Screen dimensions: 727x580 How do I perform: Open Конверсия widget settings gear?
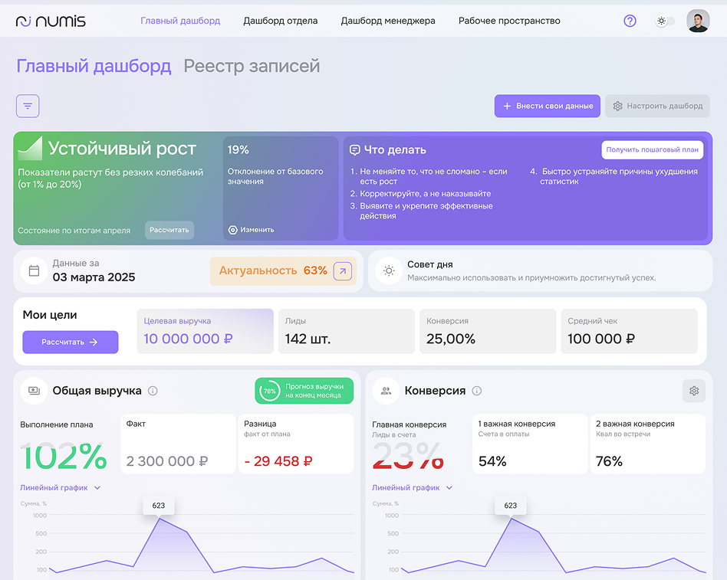pyautogui.click(x=694, y=391)
